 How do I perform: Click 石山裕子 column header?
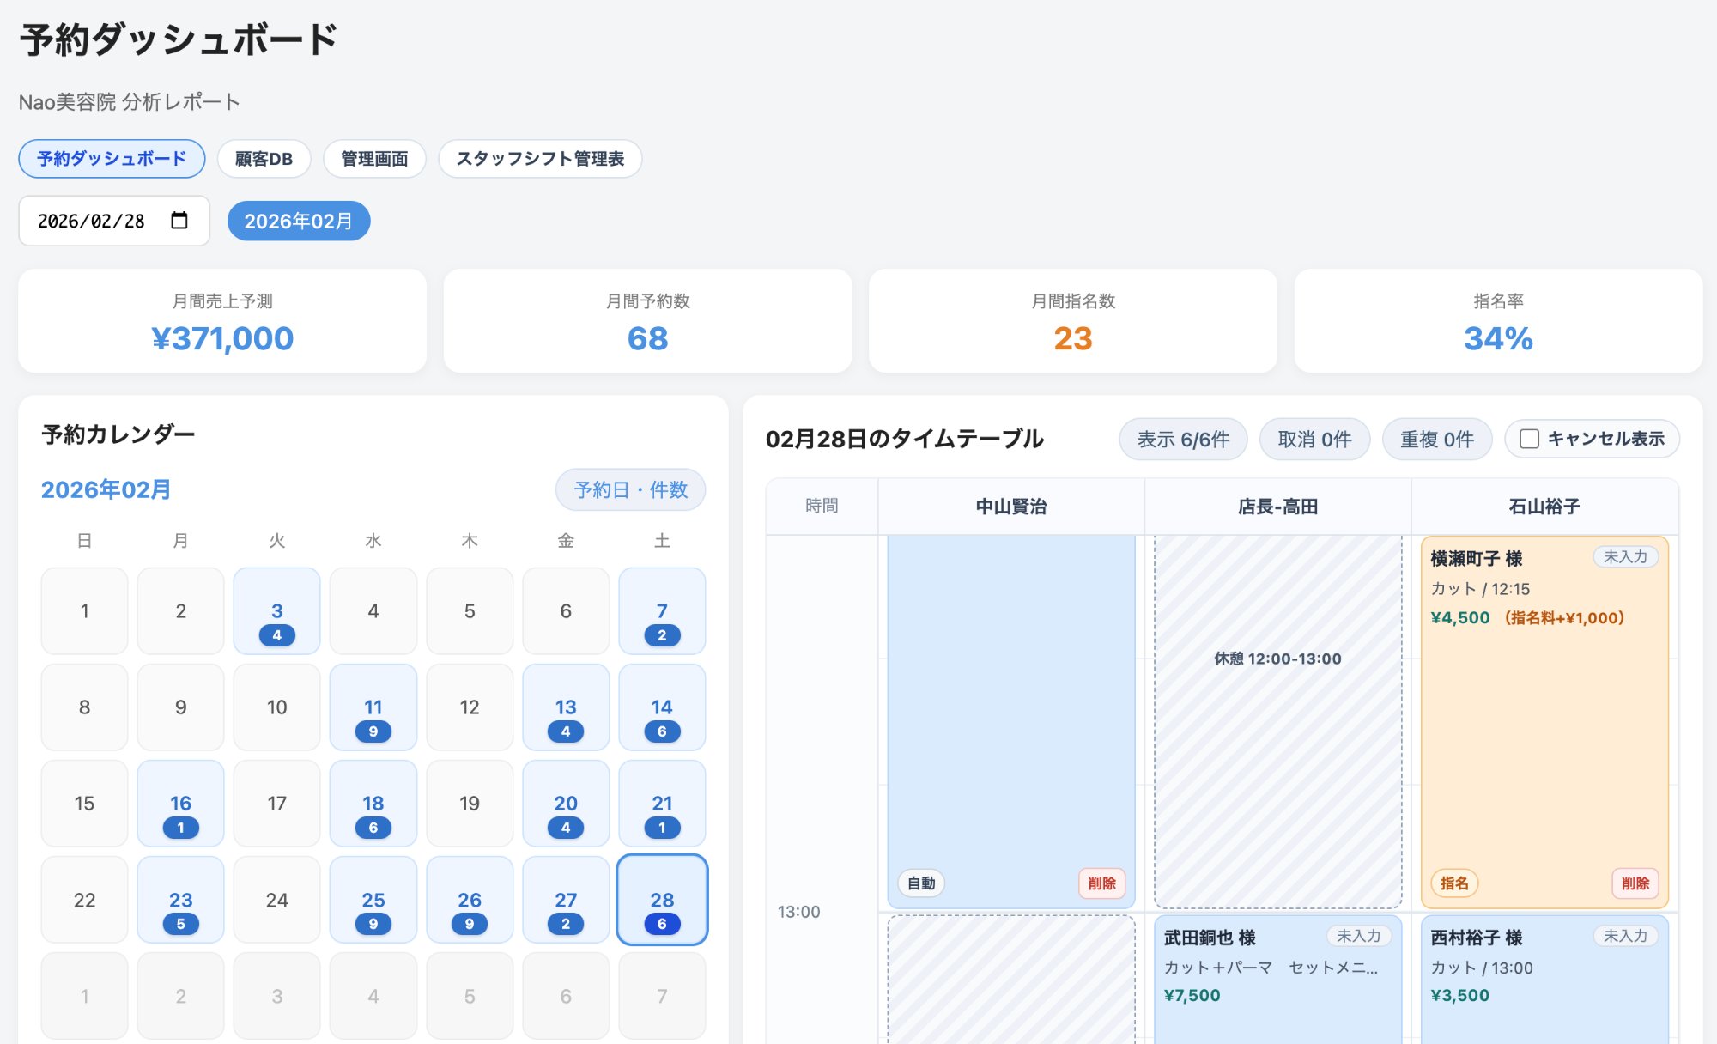click(1544, 507)
